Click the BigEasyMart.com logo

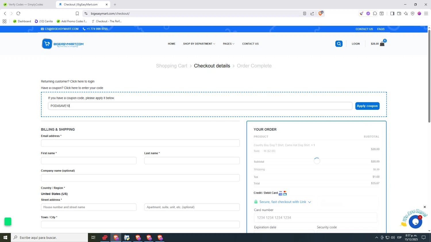pos(63,44)
